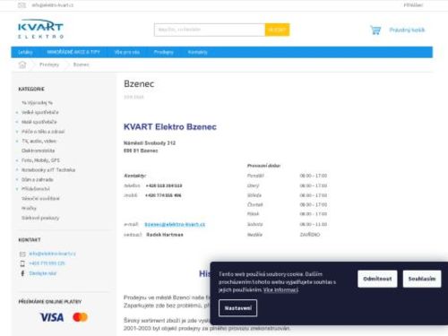Click the Bzenec page title
The width and height of the screenshot is (448, 336).
coord(139,84)
